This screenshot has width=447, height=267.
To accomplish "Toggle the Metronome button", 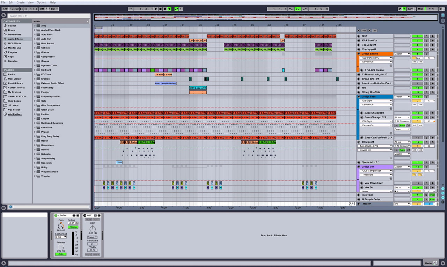I will pyautogui.click(x=42, y=9).
